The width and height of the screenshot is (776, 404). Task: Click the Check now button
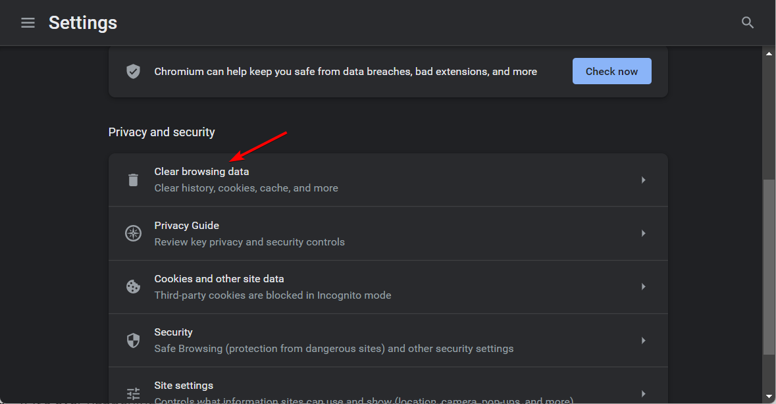611,71
